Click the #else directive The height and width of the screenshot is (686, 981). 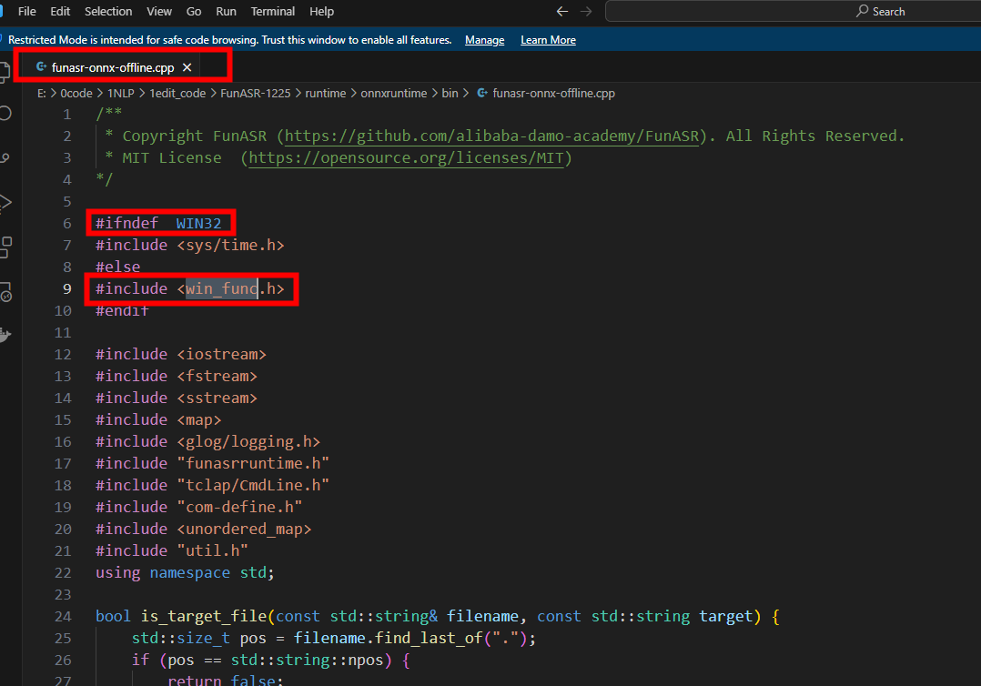pos(117,267)
